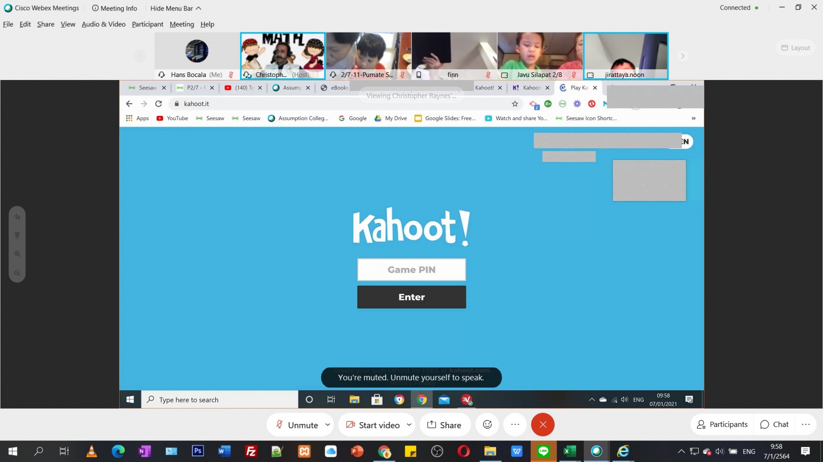Open Microsoft Word from taskbar
This screenshot has width=823, height=462.
[x=224, y=451]
